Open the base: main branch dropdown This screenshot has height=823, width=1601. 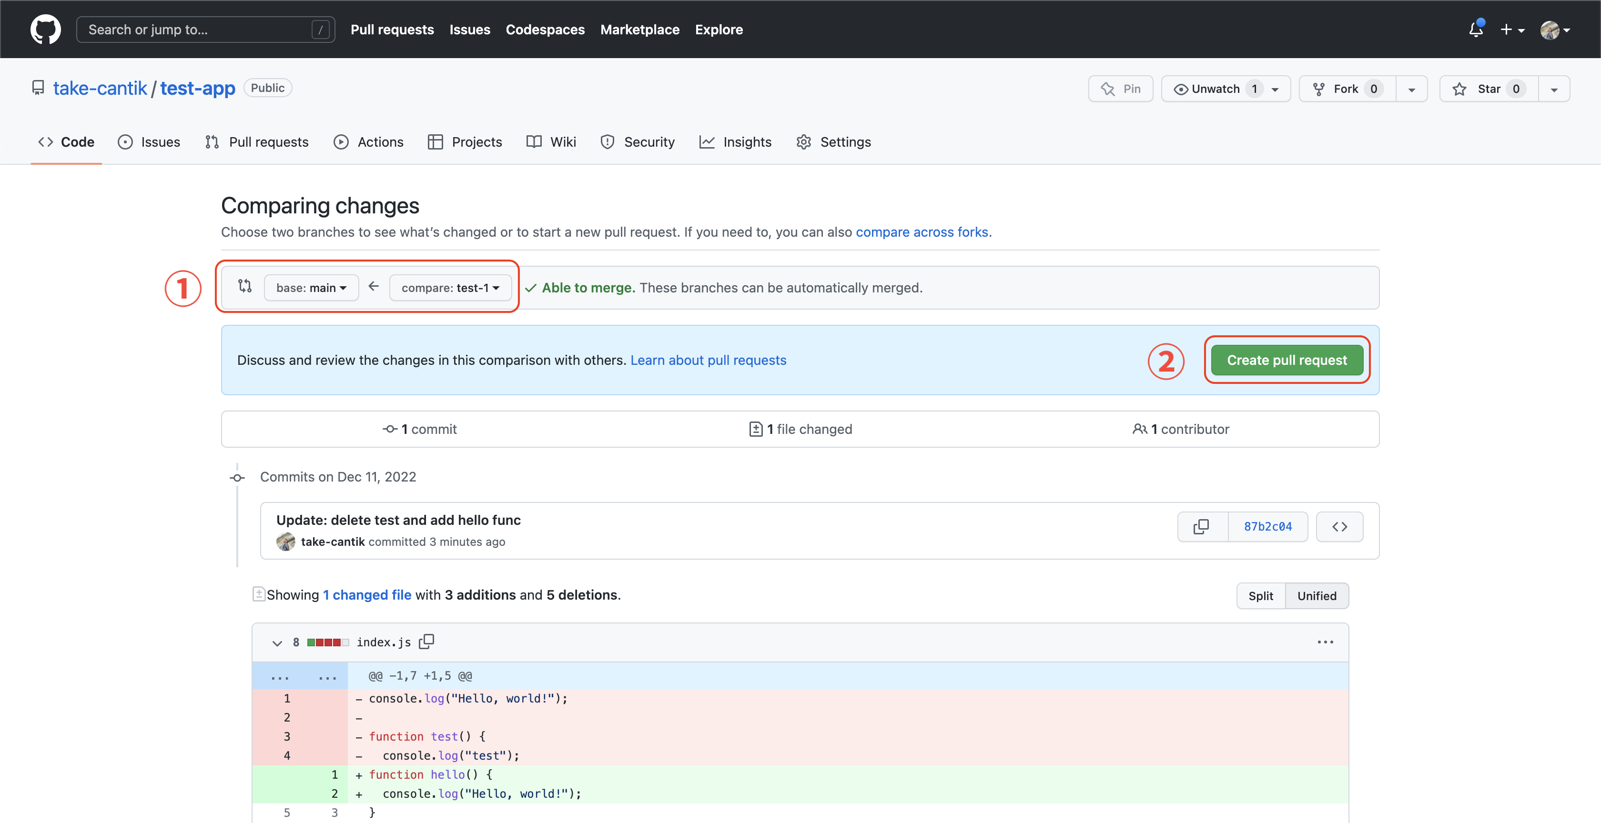[x=311, y=288]
